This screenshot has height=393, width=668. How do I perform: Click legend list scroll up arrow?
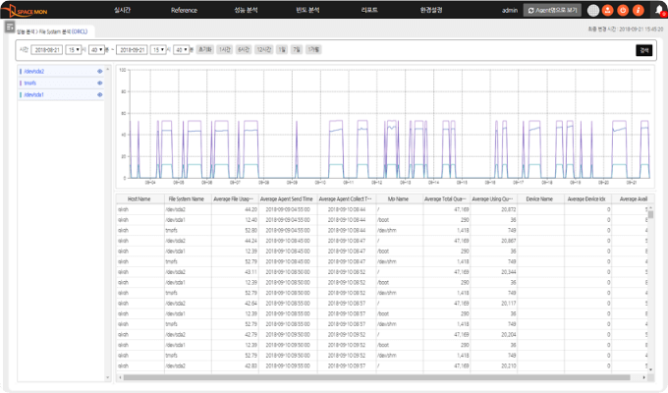pyautogui.click(x=107, y=69)
